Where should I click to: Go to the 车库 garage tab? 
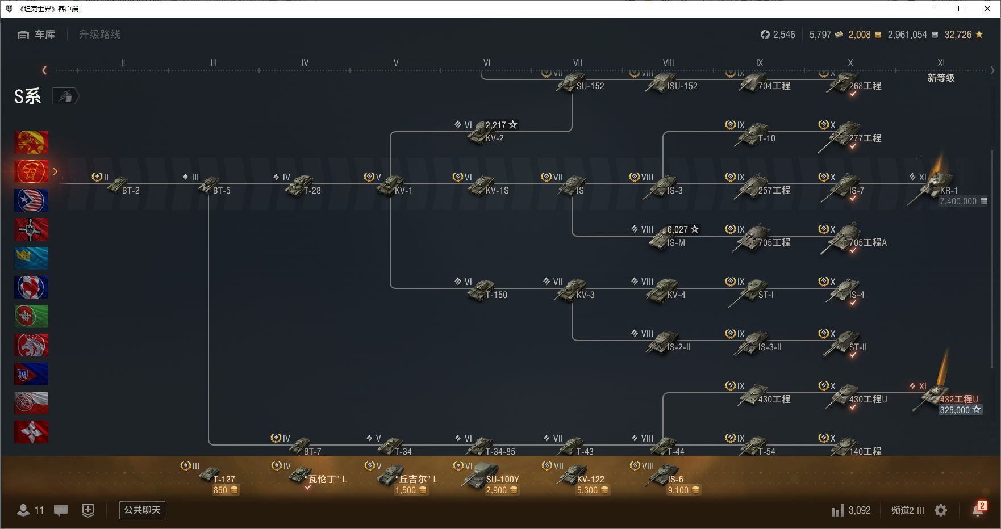[37, 35]
